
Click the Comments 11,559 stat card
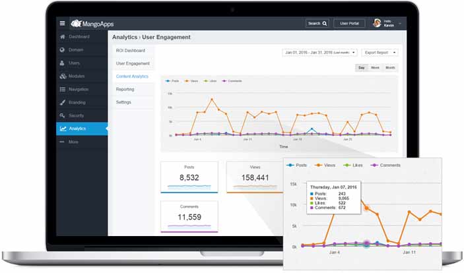coord(189,216)
